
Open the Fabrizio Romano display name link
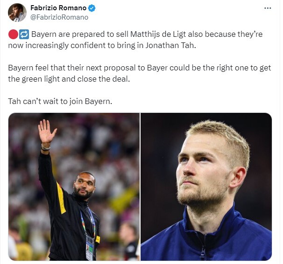58,8
